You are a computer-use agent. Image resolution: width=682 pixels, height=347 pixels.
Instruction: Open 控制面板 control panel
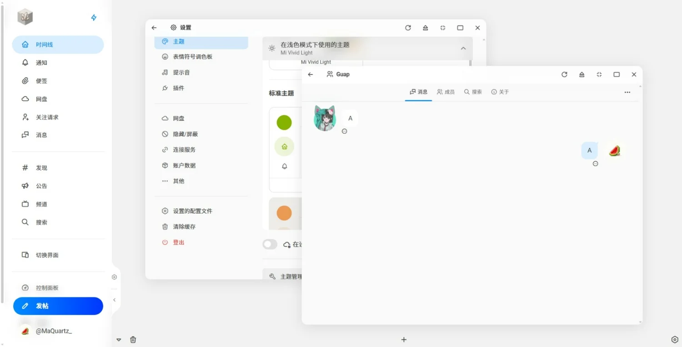pos(58,288)
